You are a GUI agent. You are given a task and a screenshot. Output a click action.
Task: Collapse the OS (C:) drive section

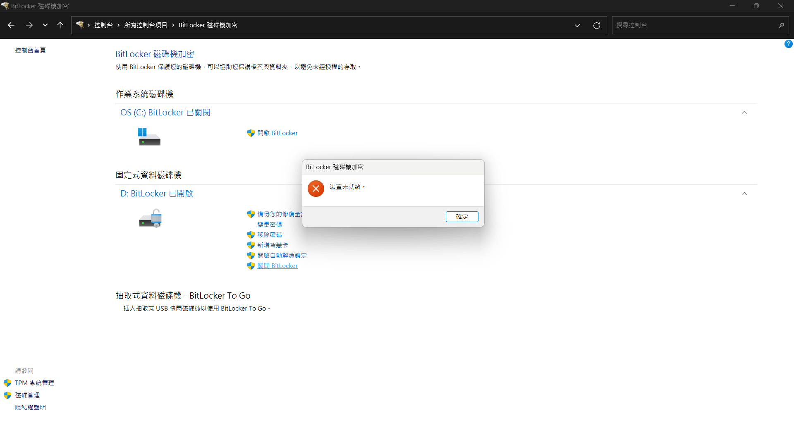(744, 112)
